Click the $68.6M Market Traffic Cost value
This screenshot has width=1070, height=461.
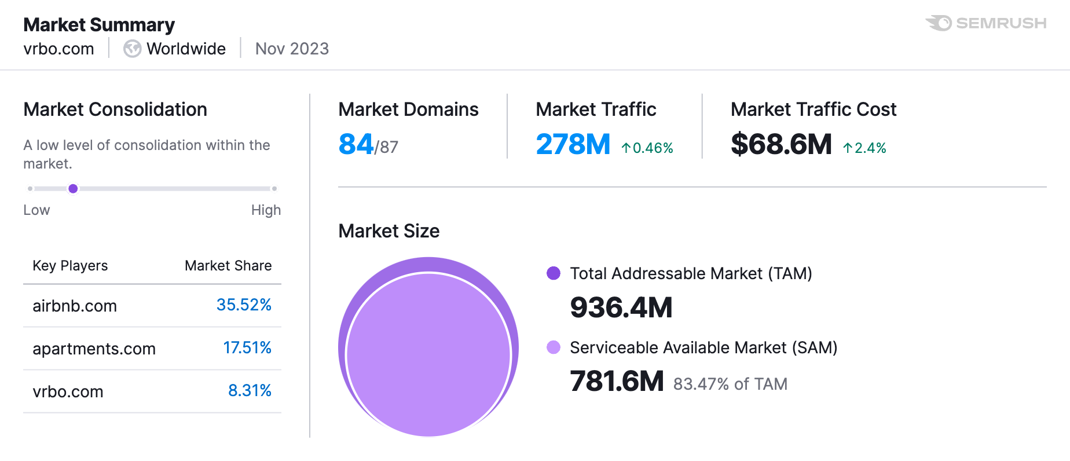781,144
